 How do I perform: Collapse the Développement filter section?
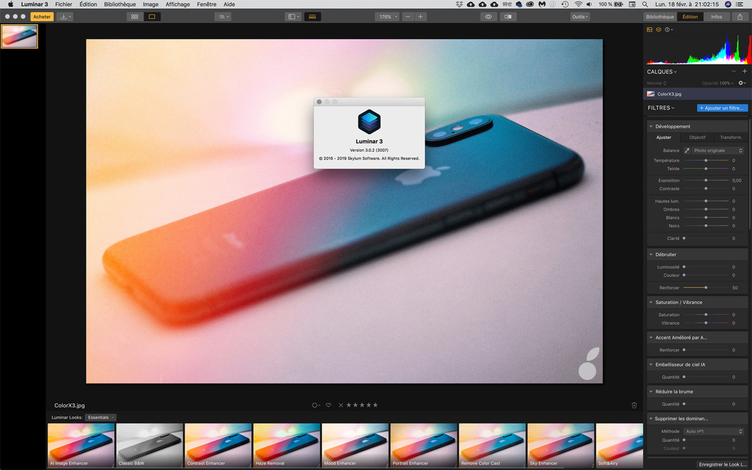(651, 127)
